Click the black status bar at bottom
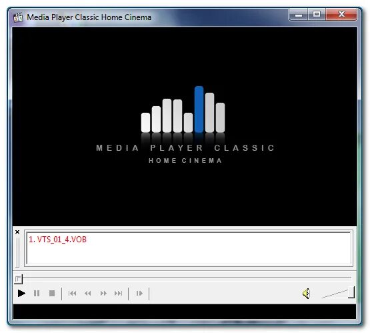Image resolution: width=370 pixels, height=333 pixels. click(x=185, y=312)
